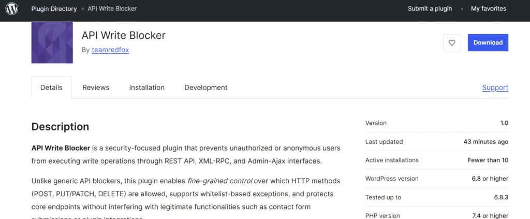This screenshot has width=530, height=219.
Task: Select the Details tab
Action: [x=51, y=87]
